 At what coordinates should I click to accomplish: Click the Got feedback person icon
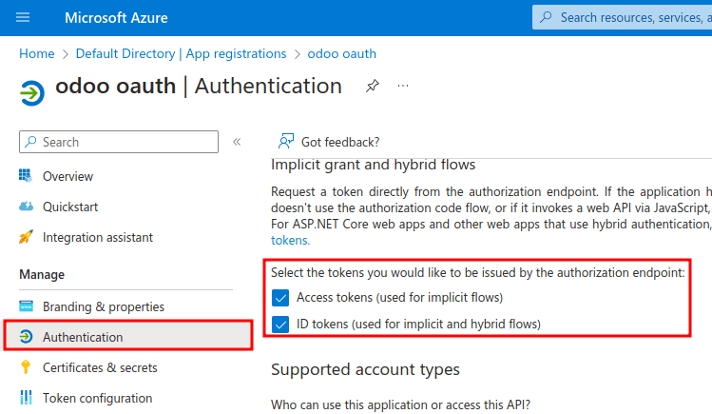pos(285,142)
